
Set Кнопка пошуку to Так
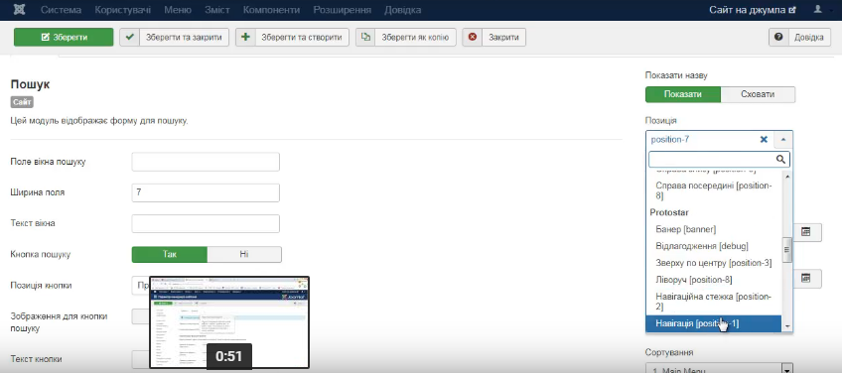pos(170,254)
